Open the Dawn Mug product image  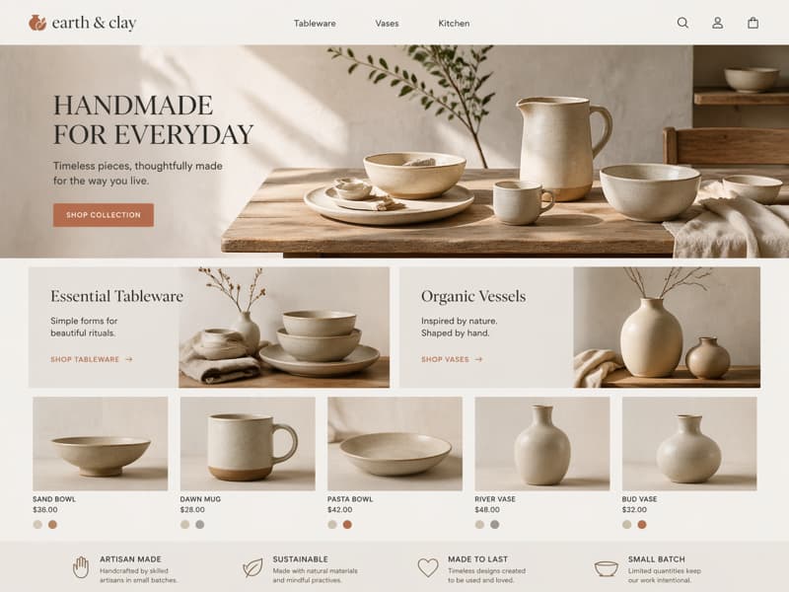[x=248, y=443]
